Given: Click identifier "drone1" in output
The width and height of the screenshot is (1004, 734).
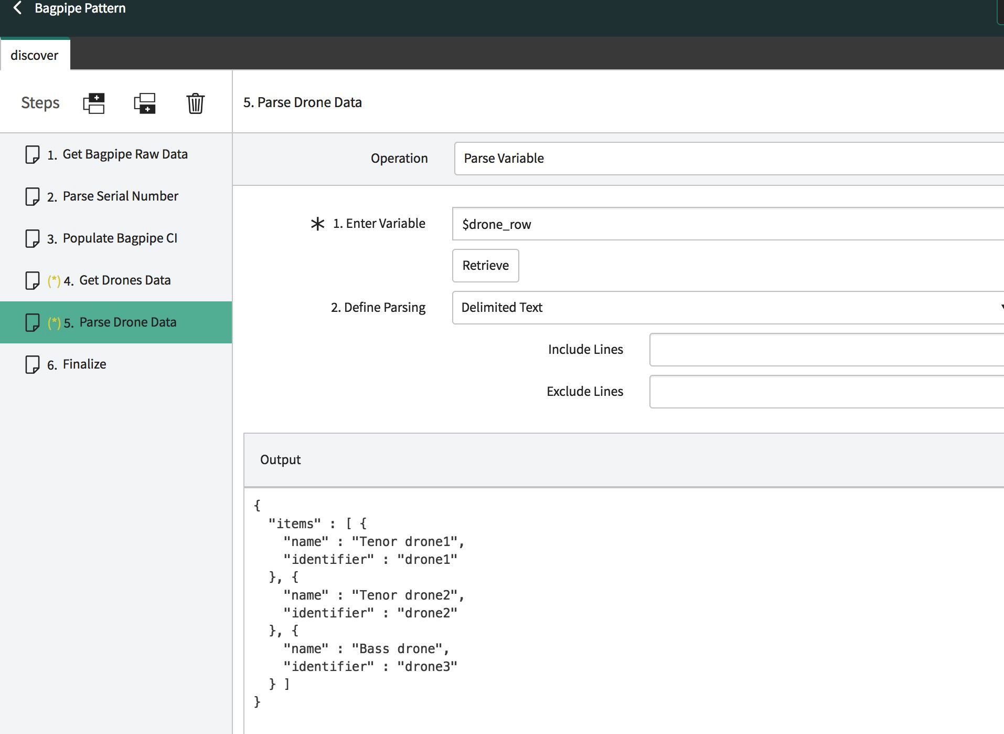Looking at the screenshot, I should pyautogui.click(x=427, y=560).
